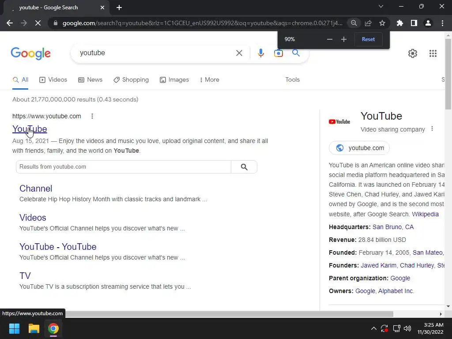Open the volume speaker tray icon
Viewport: 452px width, 339px height.
click(407, 328)
